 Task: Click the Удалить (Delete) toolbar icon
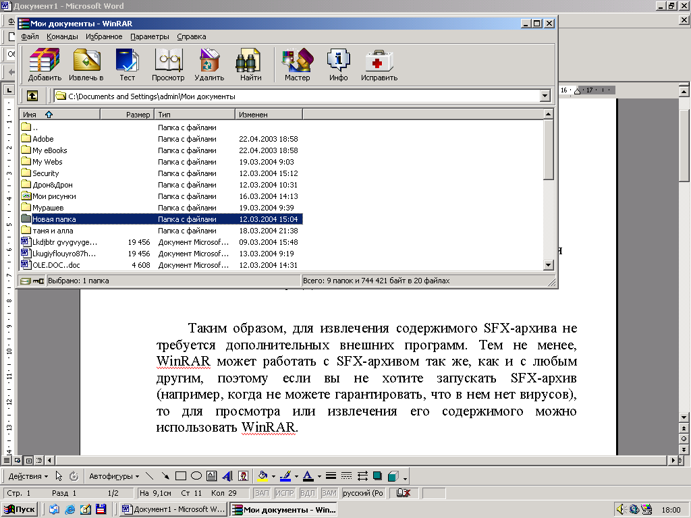pyautogui.click(x=209, y=65)
